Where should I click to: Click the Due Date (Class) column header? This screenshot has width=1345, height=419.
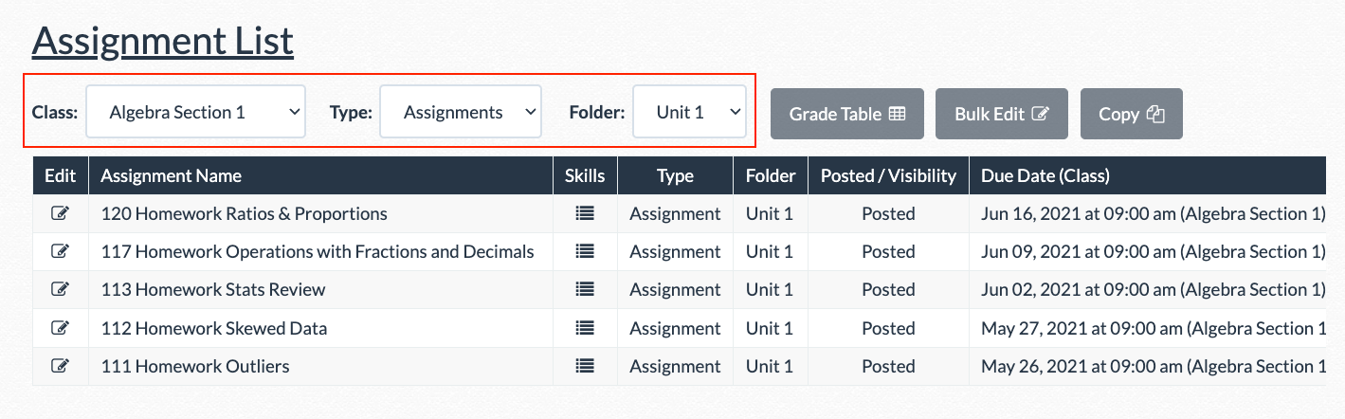[1045, 175]
